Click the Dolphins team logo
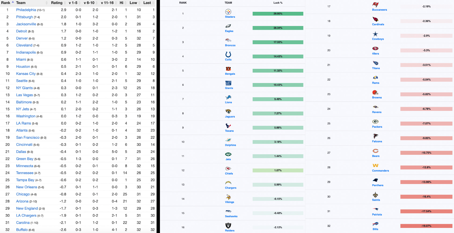Viewport: 454px width, 233px height. pyautogui.click(x=228, y=140)
